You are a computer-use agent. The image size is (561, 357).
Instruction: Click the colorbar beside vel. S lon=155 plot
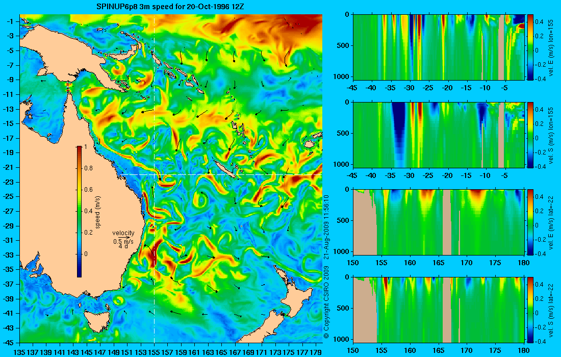(530, 135)
